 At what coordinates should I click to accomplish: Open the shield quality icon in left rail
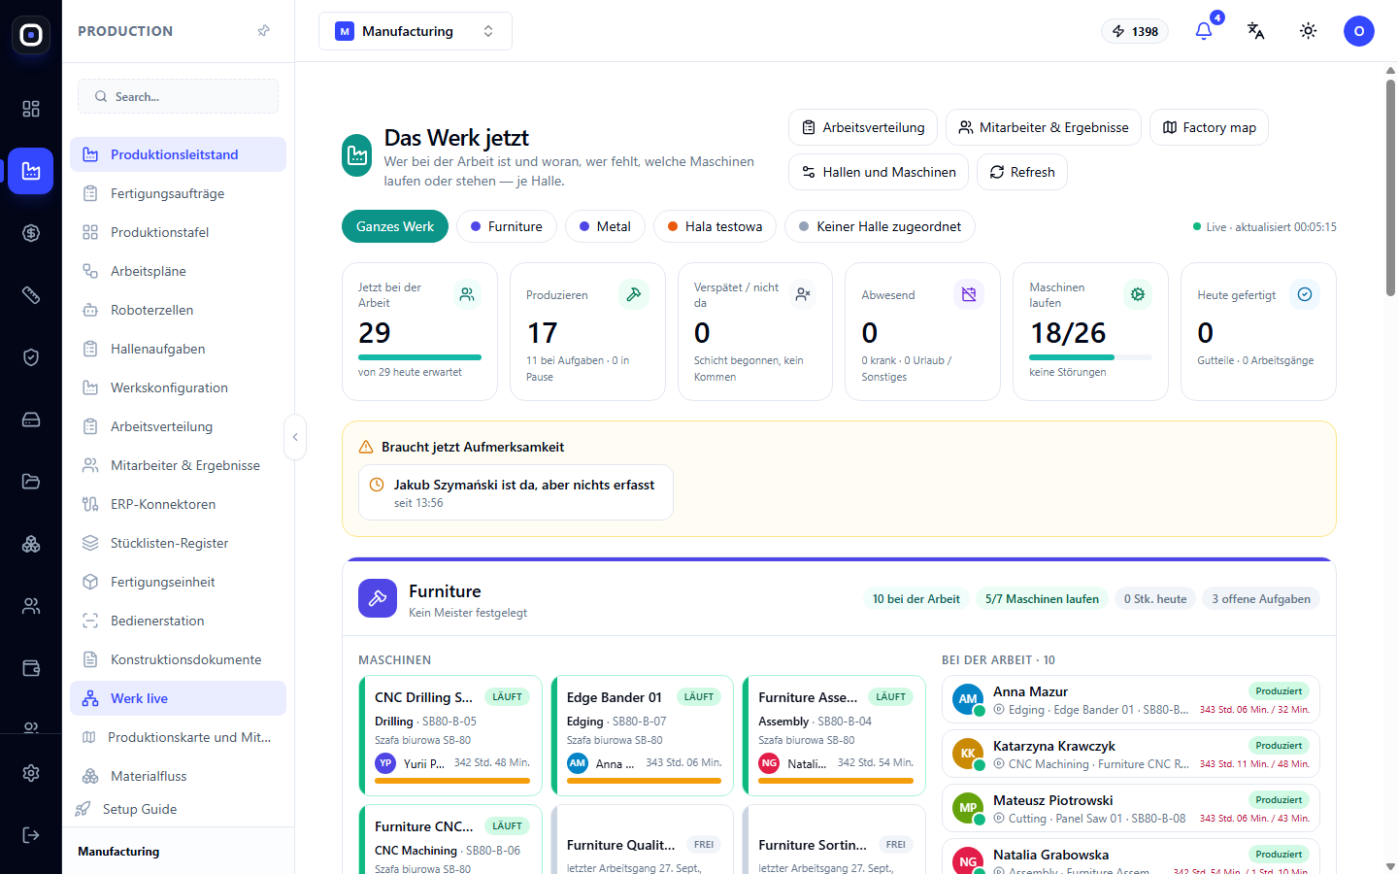tap(31, 357)
